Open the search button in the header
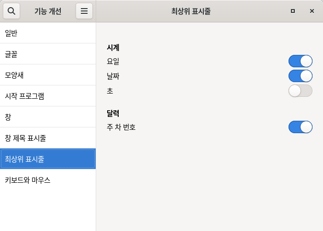This screenshot has height=231, width=323. pyautogui.click(x=11, y=11)
